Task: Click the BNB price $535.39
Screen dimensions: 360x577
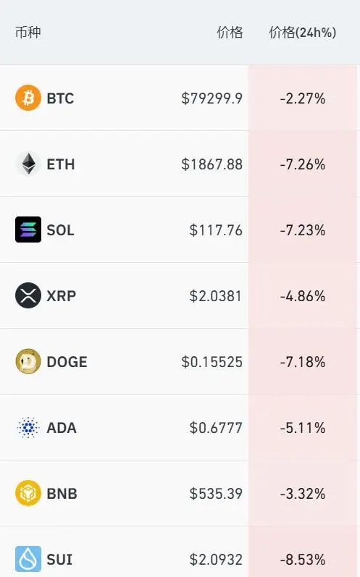Action: click(216, 494)
